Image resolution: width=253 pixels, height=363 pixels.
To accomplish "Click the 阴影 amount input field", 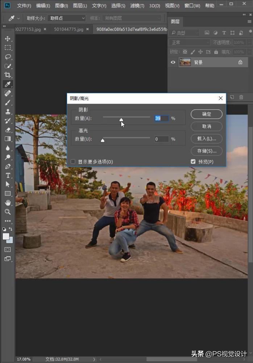I will tap(161, 118).
